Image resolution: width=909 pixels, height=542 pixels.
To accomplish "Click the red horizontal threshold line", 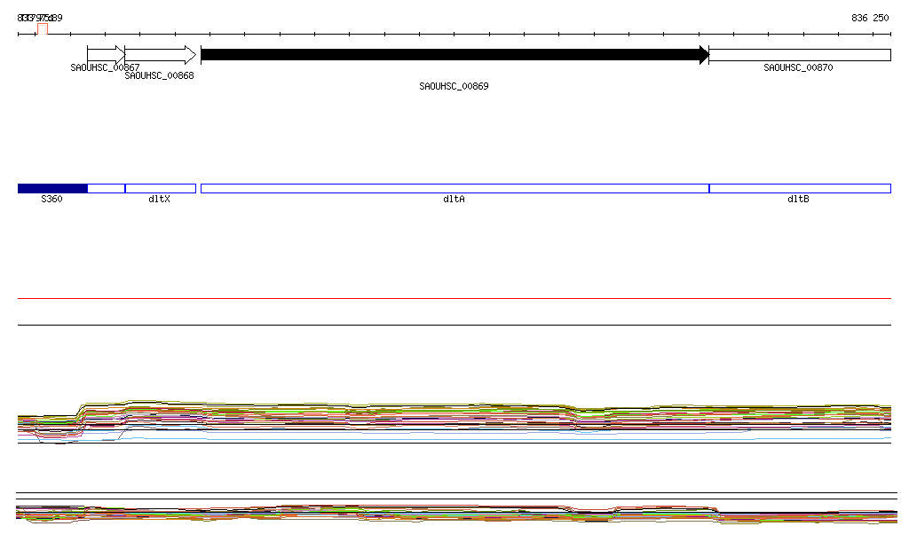I will 454,299.
